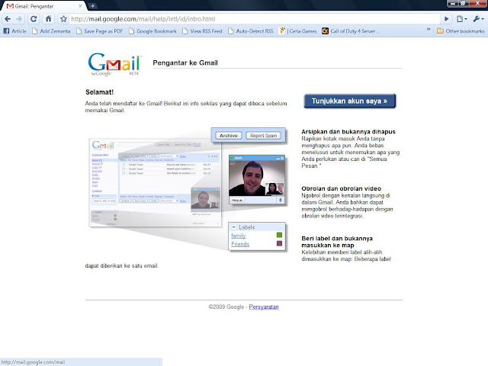Open the Save Page as PDF bookmark
The width and height of the screenshot is (488, 366).
(100, 31)
